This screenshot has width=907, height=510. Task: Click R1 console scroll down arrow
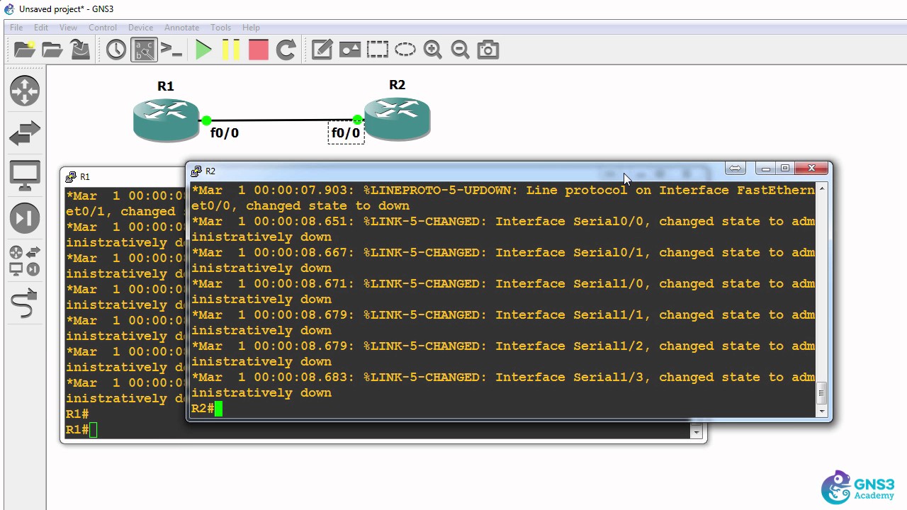click(697, 432)
